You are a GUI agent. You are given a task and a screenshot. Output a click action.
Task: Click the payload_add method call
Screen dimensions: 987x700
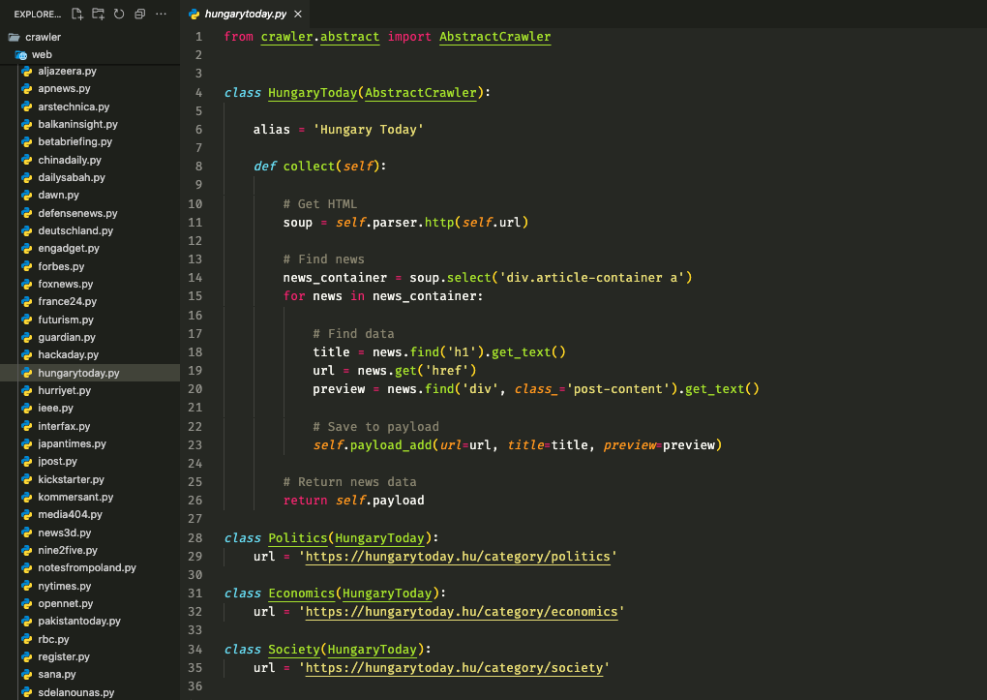391,445
